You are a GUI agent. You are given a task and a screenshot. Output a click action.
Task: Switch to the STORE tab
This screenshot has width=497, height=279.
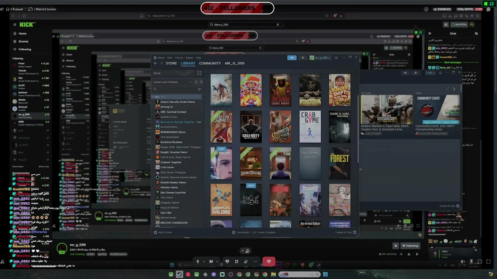pos(171,63)
